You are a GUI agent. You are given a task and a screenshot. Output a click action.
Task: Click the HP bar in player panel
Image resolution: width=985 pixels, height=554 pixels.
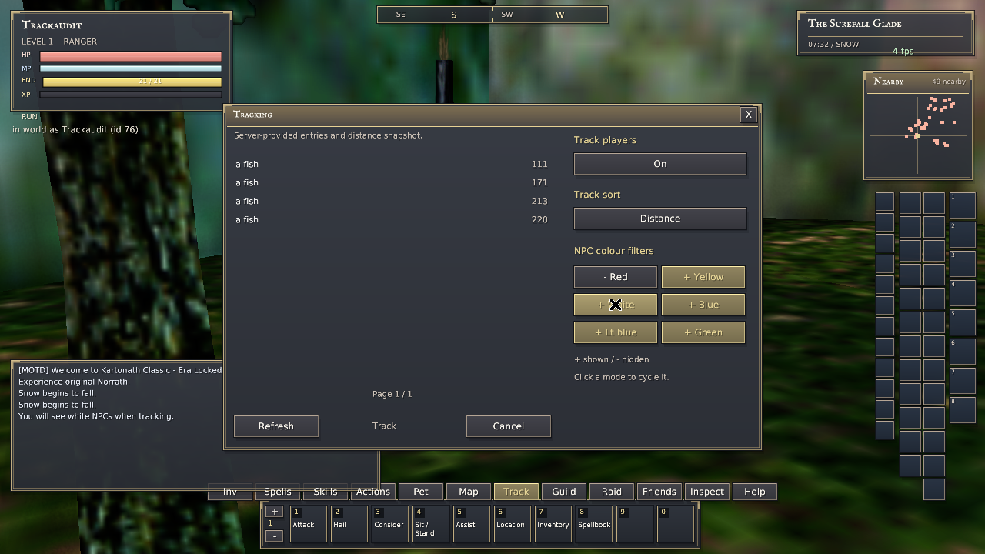tap(131, 56)
